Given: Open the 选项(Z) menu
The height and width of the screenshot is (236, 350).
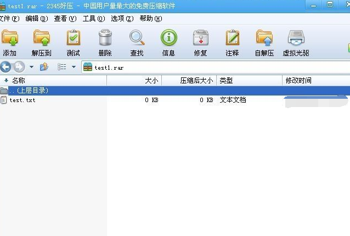Looking at the screenshot, I should coord(122,19).
